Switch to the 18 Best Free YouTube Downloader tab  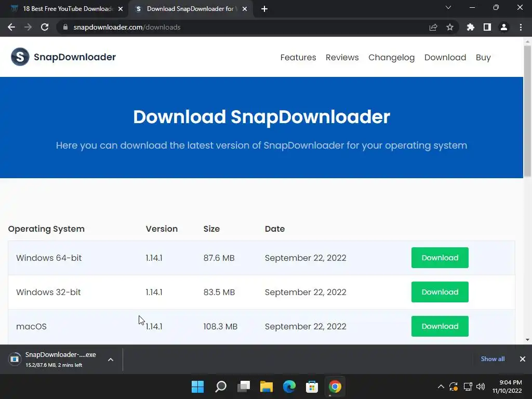[x=64, y=9]
